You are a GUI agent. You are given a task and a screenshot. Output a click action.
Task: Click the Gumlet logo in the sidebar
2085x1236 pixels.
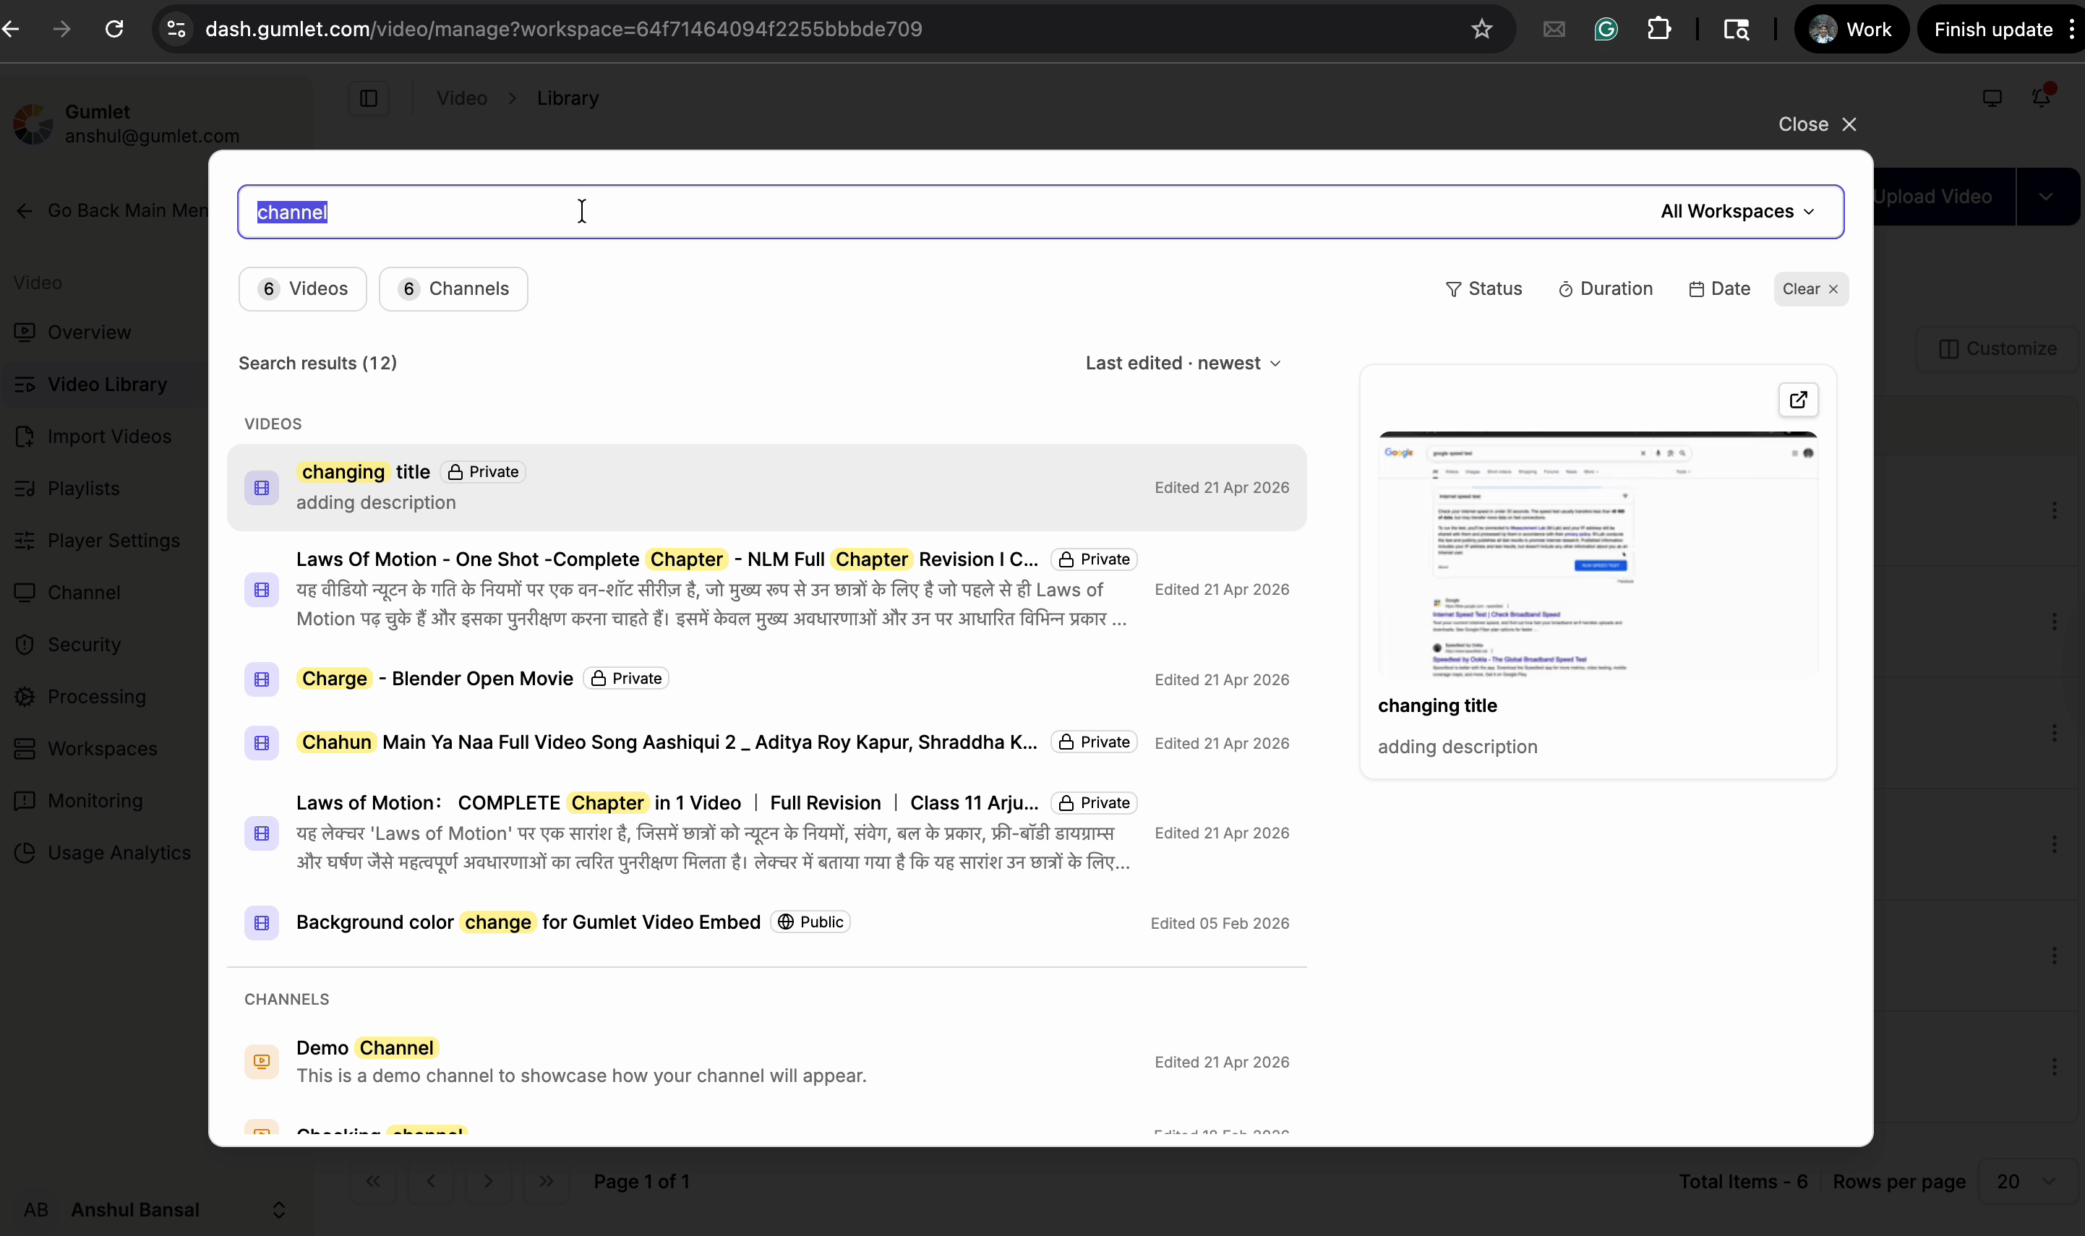(33, 124)
